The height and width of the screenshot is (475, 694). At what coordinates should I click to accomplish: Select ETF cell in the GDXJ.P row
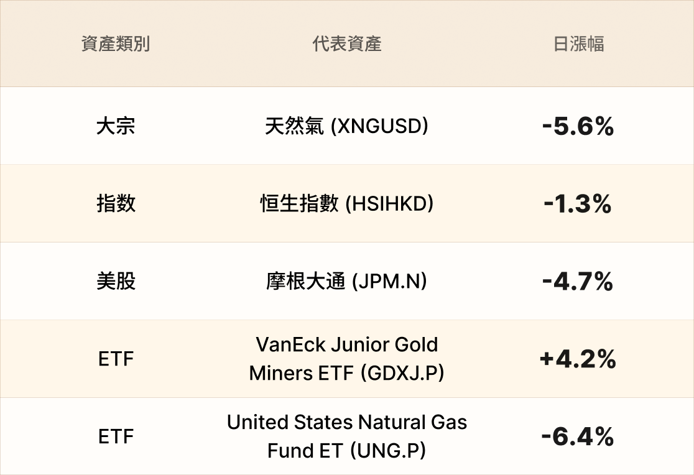116,359
